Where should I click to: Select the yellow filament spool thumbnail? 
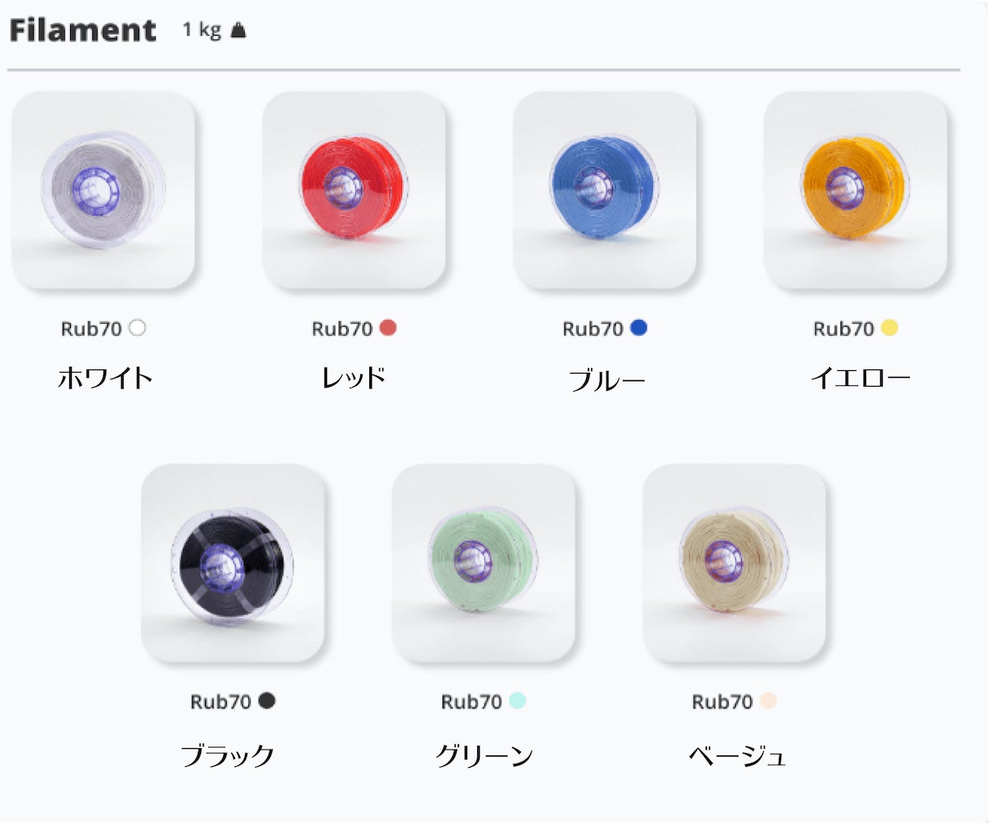(x=855, y=190)
